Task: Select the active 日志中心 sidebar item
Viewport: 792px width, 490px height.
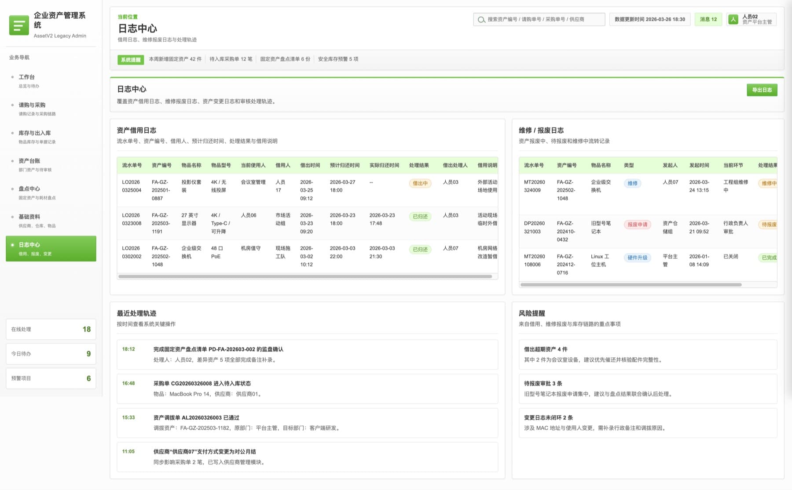Action: coord(51,249)
